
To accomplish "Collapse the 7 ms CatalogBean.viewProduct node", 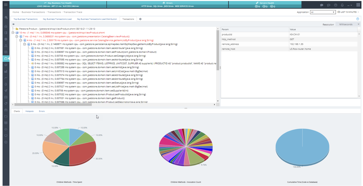I will click(x=17, y=37).
